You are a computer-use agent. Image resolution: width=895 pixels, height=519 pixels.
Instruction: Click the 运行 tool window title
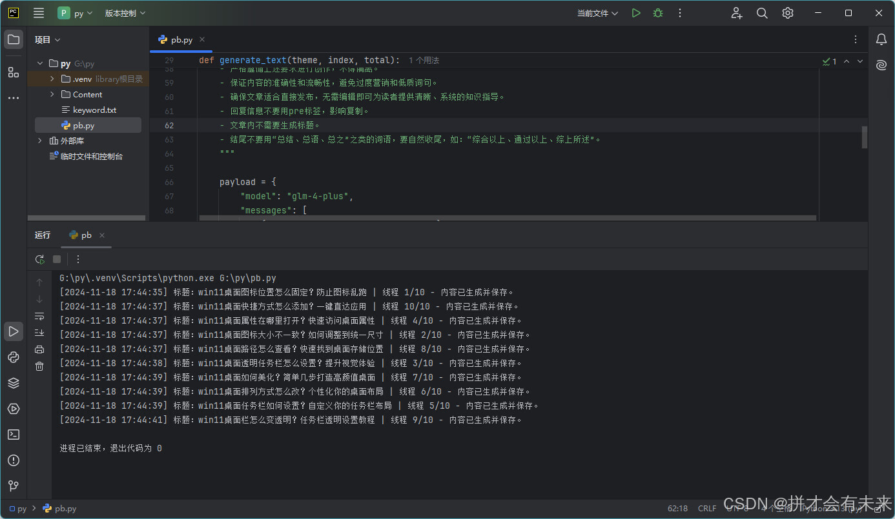pyautogui.click(x=43, y=235)
